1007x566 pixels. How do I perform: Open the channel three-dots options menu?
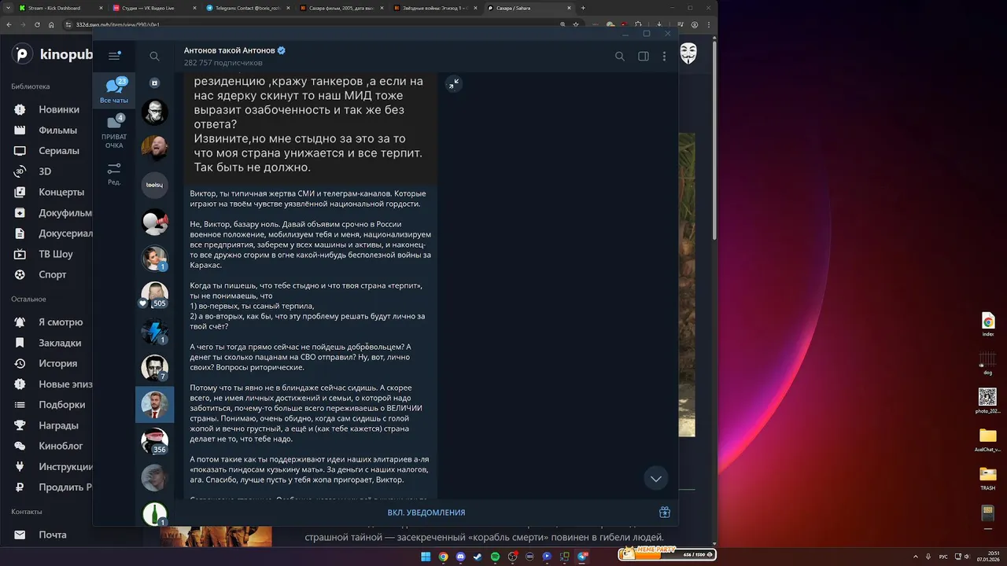tap(665, 57)
